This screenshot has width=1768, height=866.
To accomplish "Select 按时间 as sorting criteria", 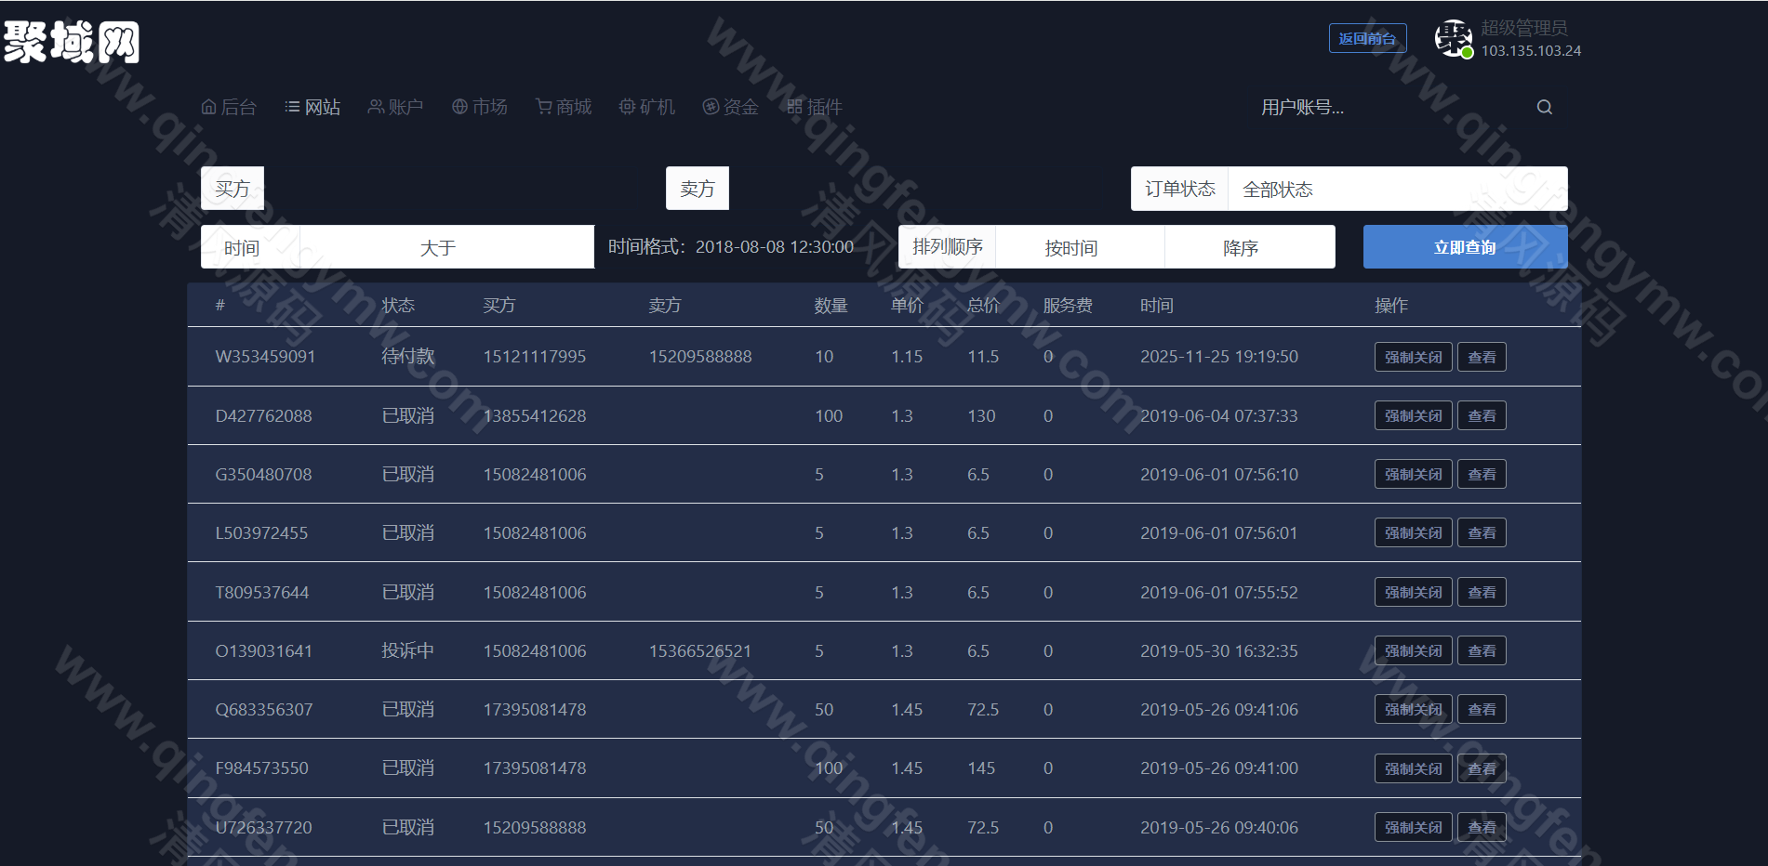I will click(x=1070, y=246).
